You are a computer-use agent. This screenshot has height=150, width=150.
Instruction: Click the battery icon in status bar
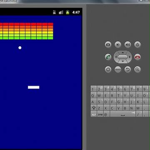[67, 12]
